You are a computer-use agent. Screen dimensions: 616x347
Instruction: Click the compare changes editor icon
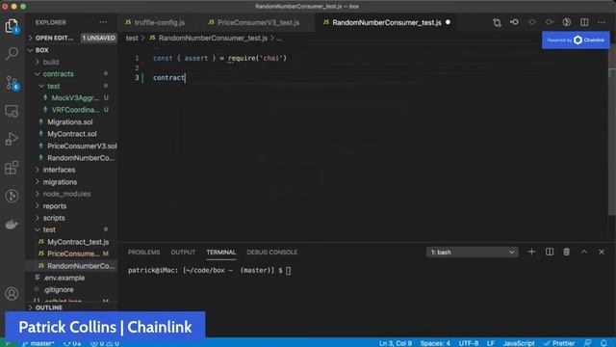coord(497,22)
